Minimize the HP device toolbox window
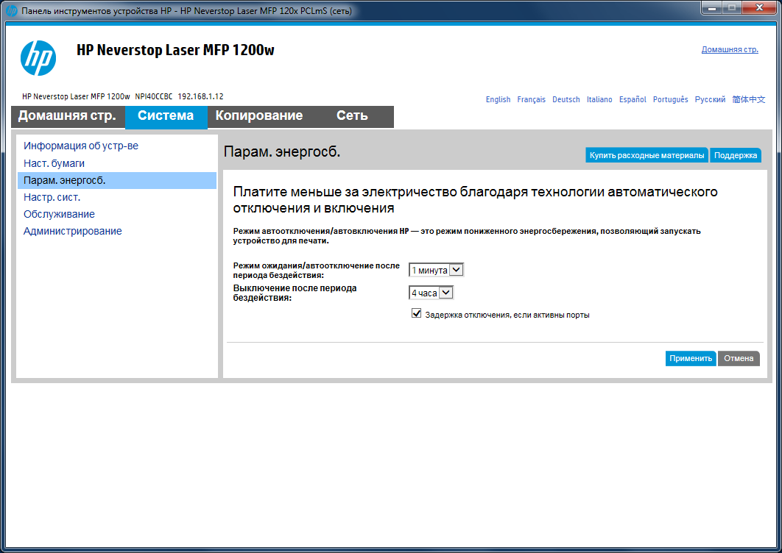The height and width of the screenshot is (553, 782). (712, 8)
